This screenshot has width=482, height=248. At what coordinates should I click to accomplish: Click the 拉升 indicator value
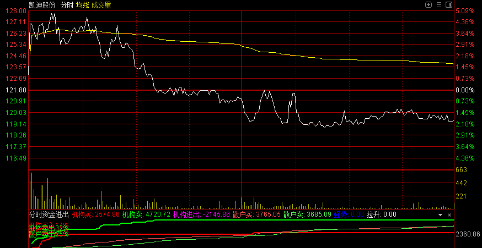382,214
